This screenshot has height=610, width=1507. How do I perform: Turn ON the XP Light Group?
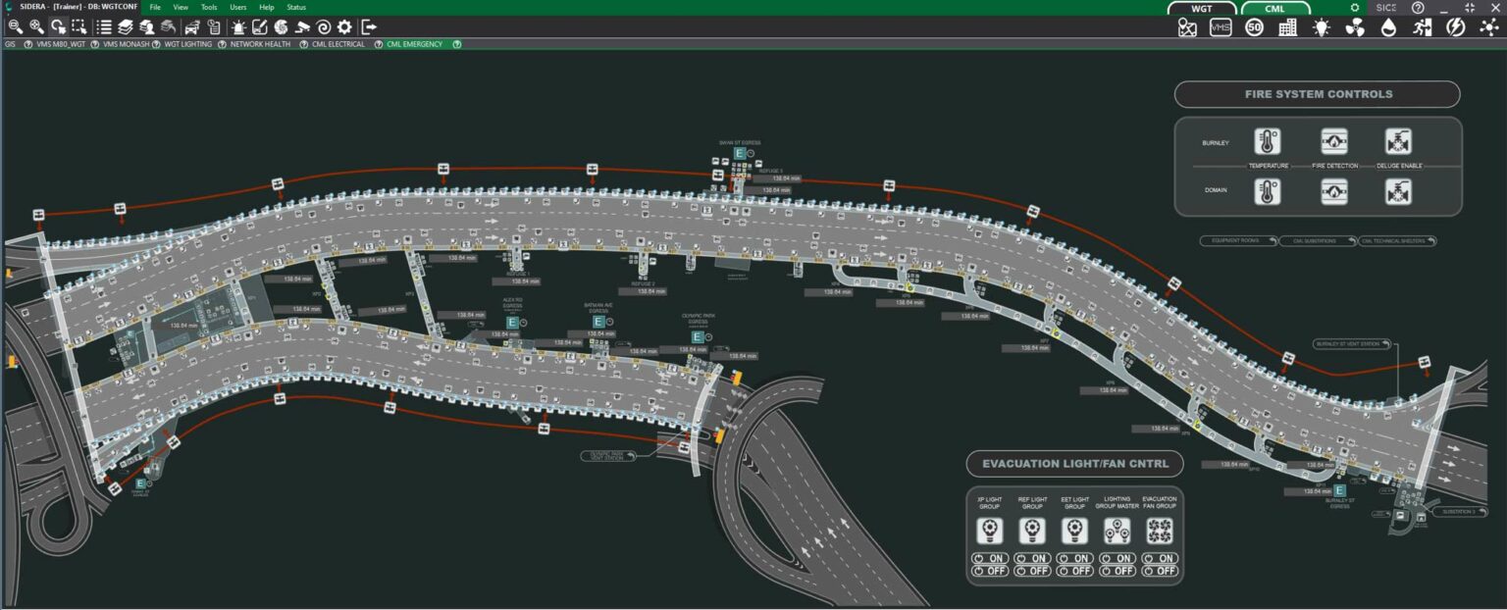pos(990,558)
